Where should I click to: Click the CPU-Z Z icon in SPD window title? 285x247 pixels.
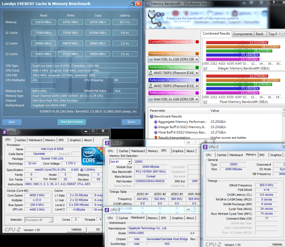point(107,143)
